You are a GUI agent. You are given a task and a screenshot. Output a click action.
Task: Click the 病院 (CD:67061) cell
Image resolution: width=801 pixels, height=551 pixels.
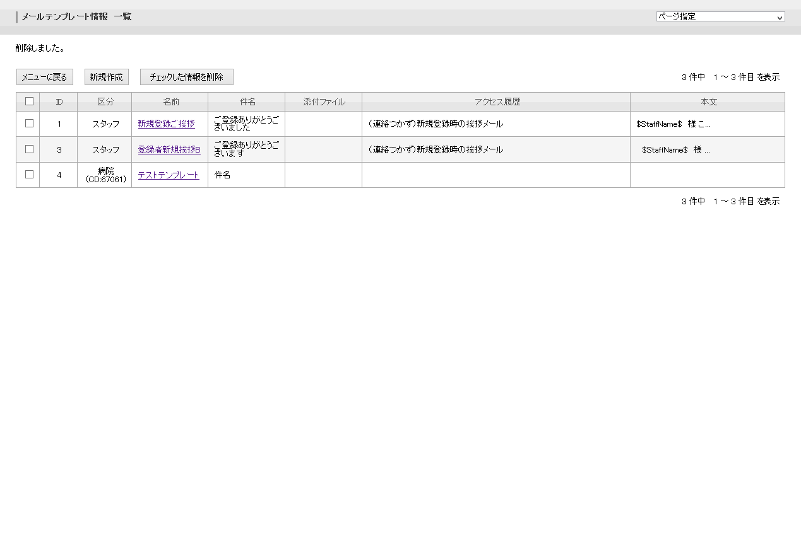pyautogui.click(x=105, y=175)
